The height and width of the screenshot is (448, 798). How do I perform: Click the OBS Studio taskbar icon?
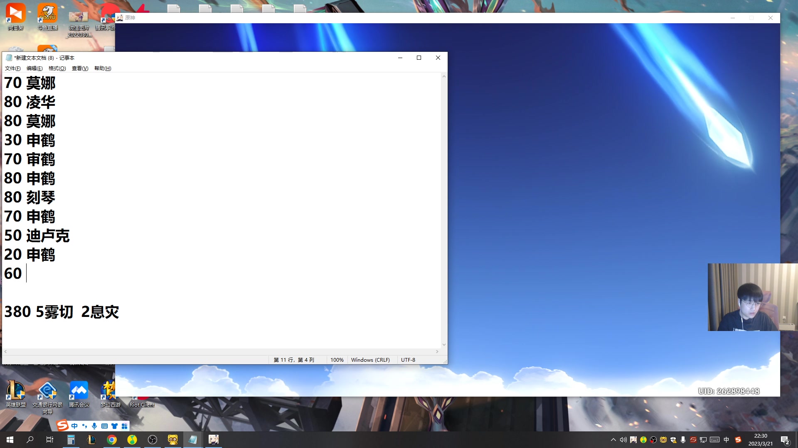[152, 440]
